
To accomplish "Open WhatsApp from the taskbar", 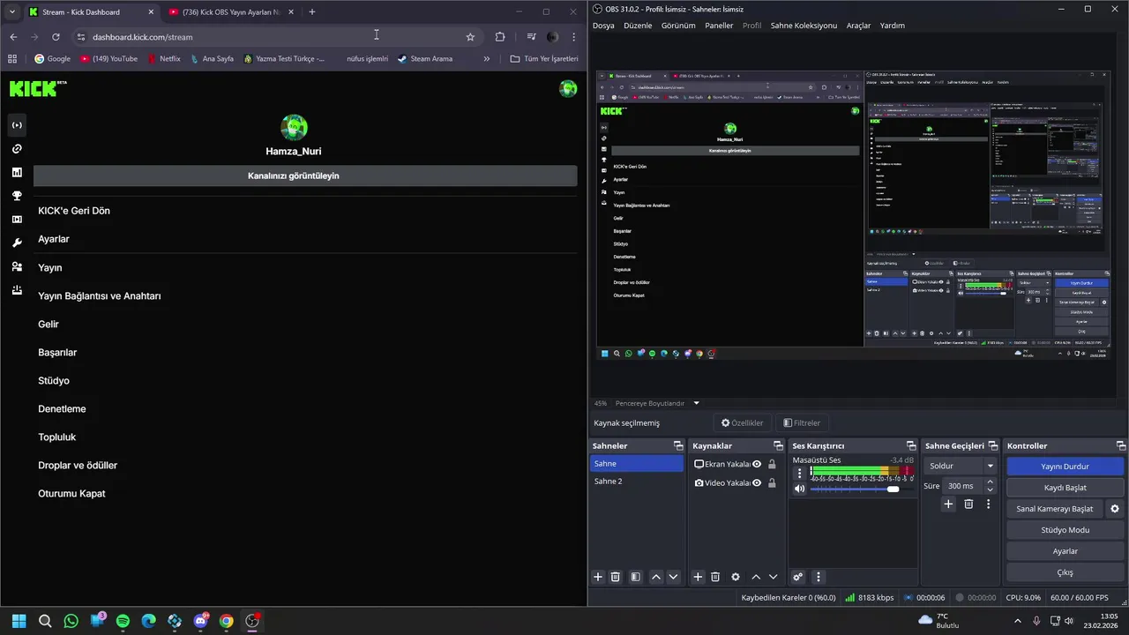I will point(71,621).
